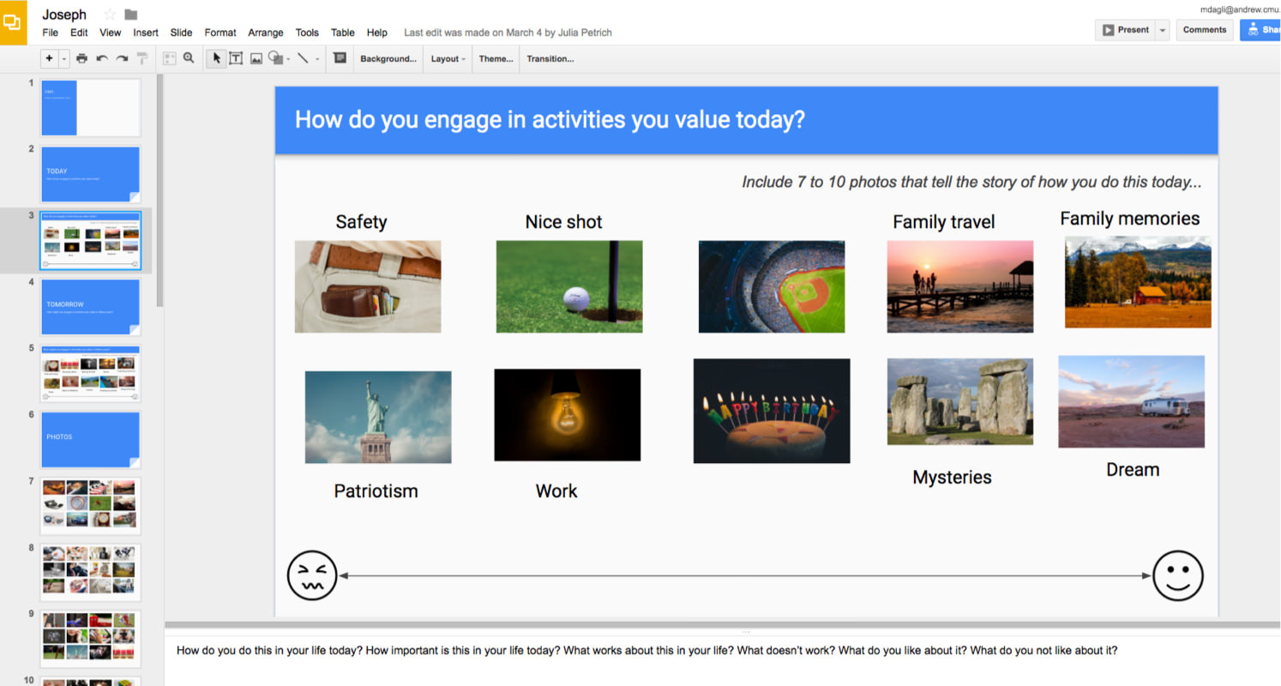Click the 'Patriotism' label
This screenshot has width=1281, height=686.
point(376,491)
